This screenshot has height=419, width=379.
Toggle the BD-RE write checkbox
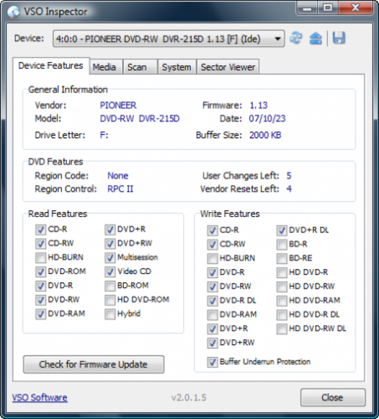point(282,258)
